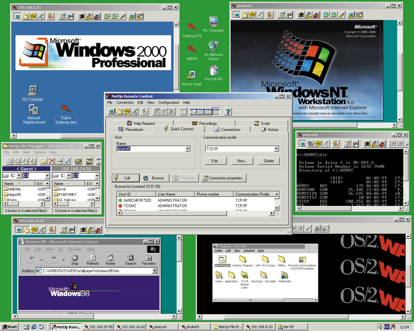Switch to the History tab
Screen dimensions: 414x331
pos(269,129)
